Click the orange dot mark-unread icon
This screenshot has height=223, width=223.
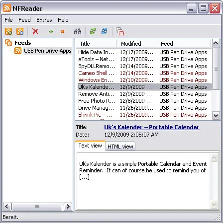point(62,31)
